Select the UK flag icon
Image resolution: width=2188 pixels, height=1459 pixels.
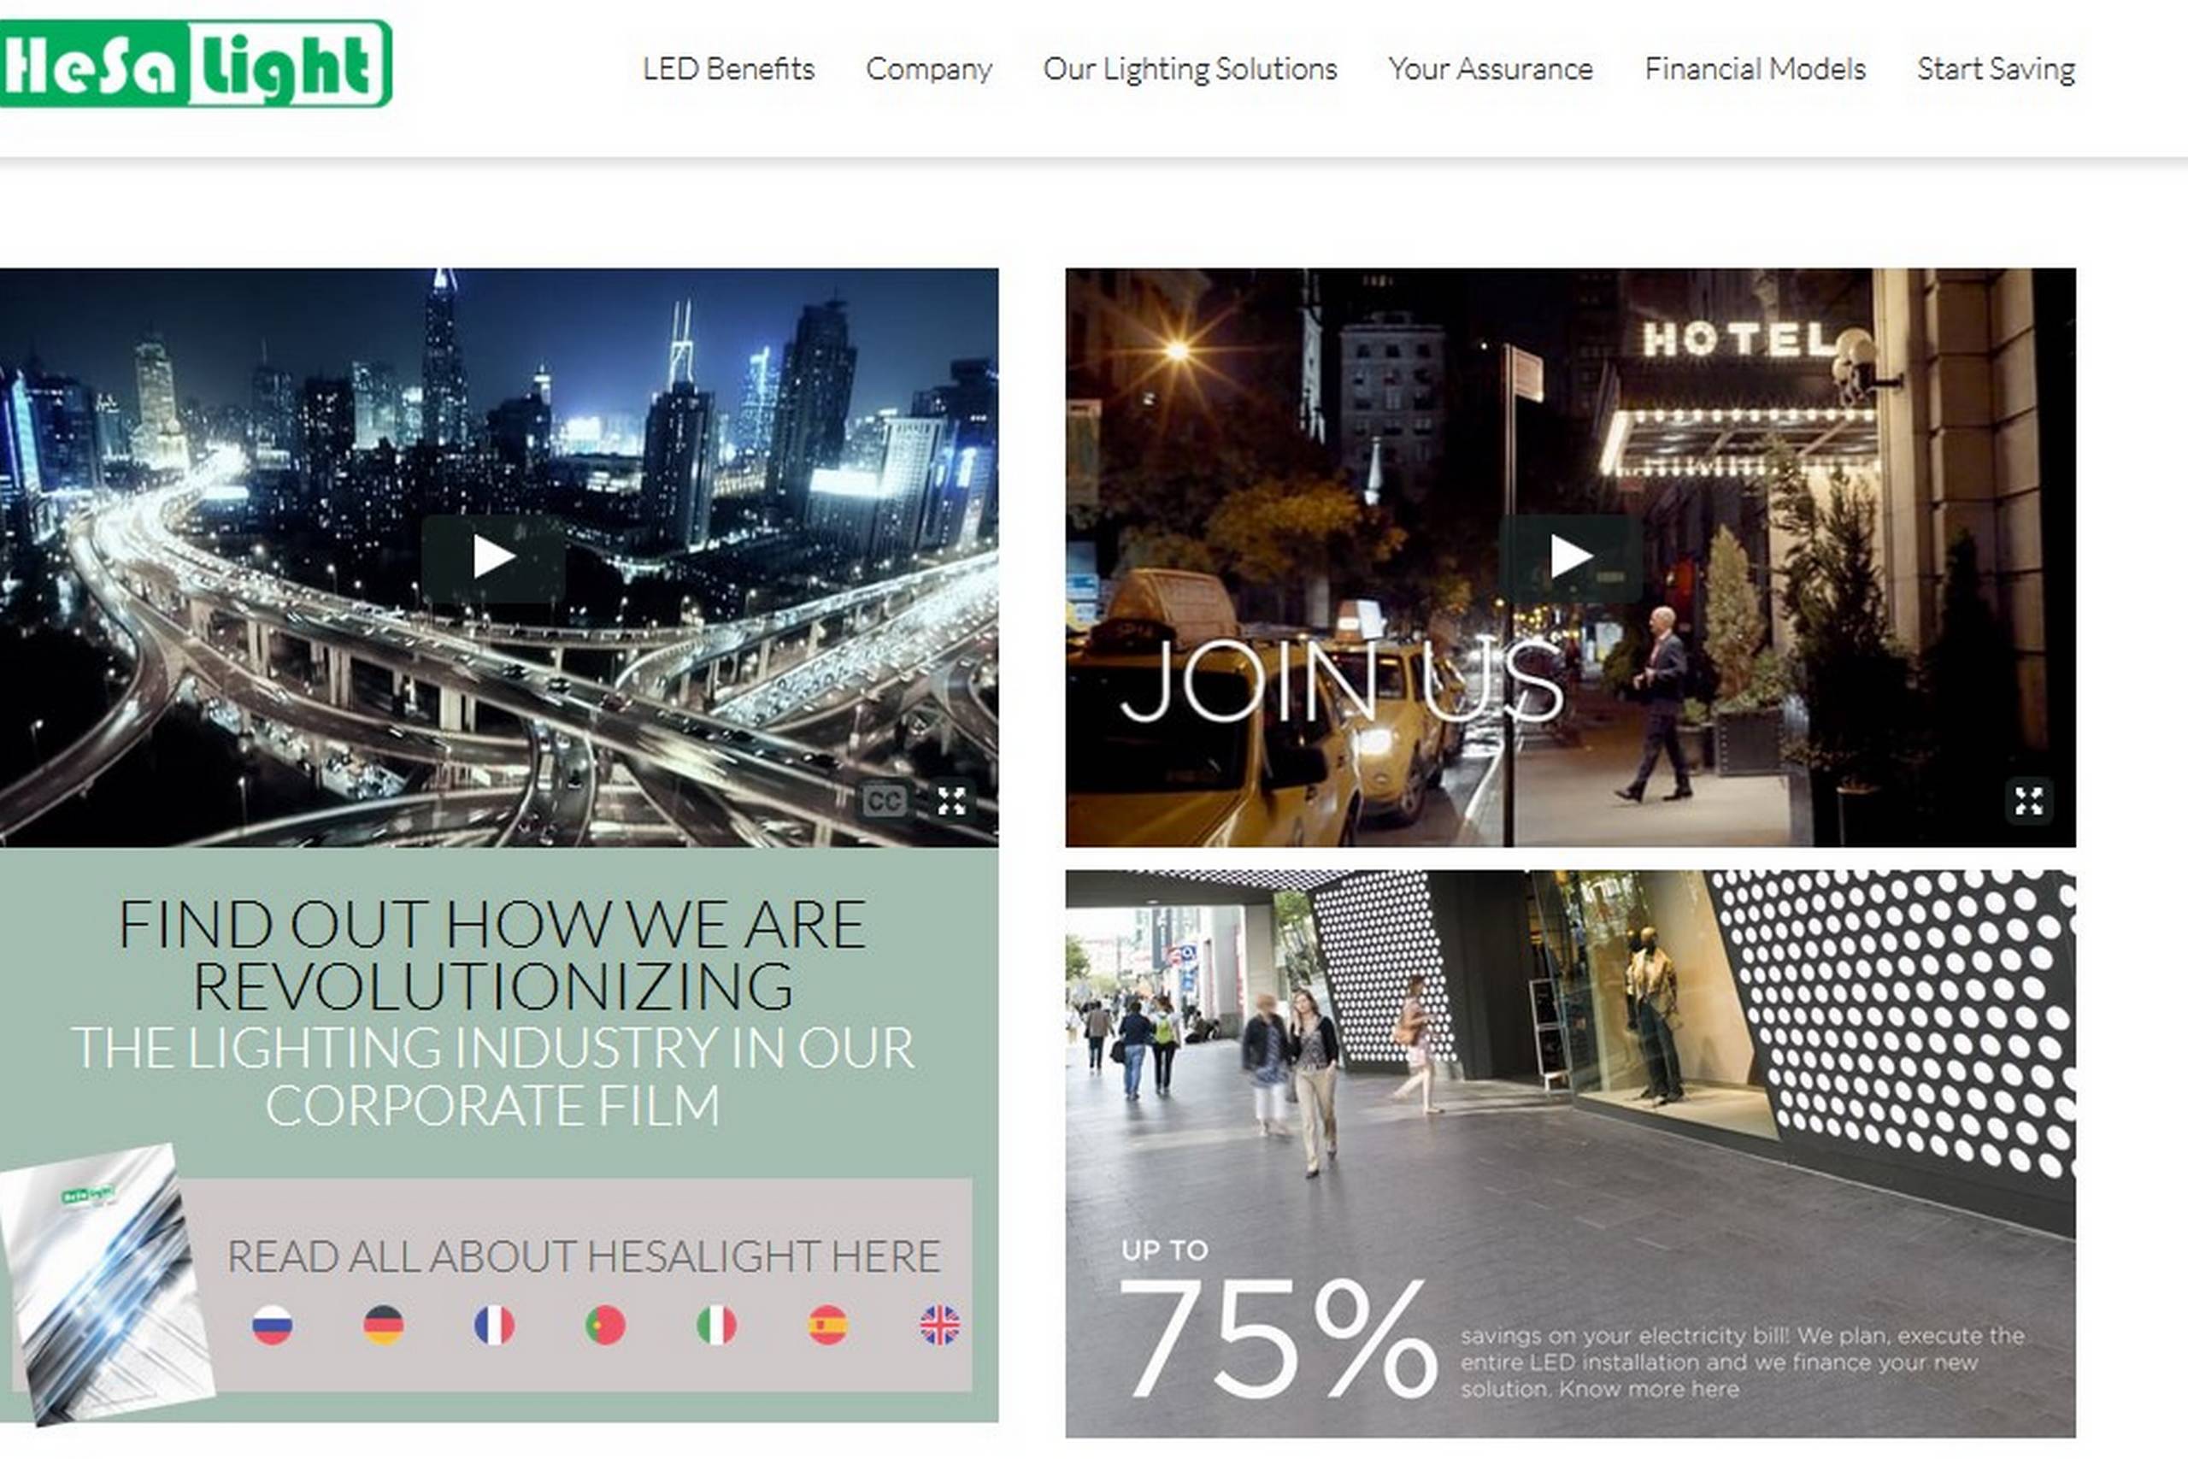point(939,1325)
